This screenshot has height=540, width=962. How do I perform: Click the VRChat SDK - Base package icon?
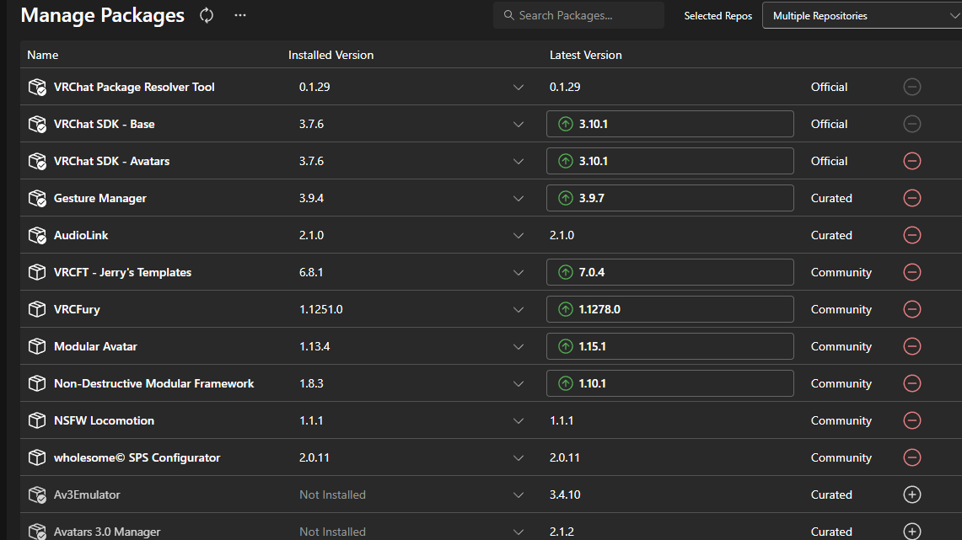37,124
